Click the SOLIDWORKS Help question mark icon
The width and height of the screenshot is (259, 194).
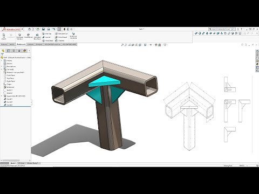pos(242,29)
